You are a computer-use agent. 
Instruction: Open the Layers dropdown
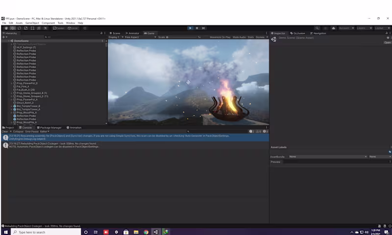tap(363, 28)
